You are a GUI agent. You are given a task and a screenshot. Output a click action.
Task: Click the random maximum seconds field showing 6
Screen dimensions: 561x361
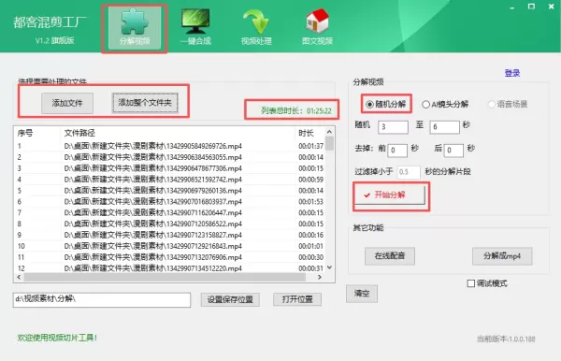click(x=444, y=127)
